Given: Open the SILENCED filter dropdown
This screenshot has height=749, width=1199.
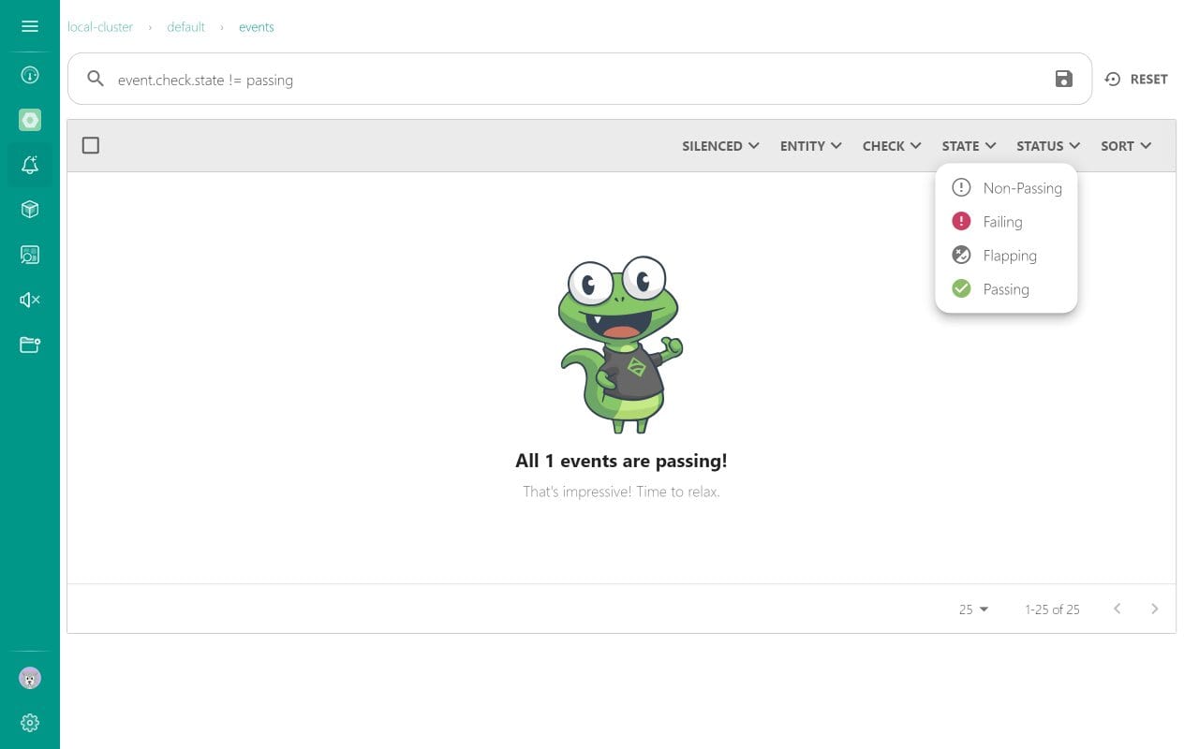Looking at the screenshot, I should 719,146.
